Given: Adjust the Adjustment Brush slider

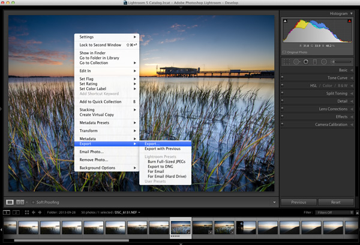Looking at the screenshot, I should (341, 62).
